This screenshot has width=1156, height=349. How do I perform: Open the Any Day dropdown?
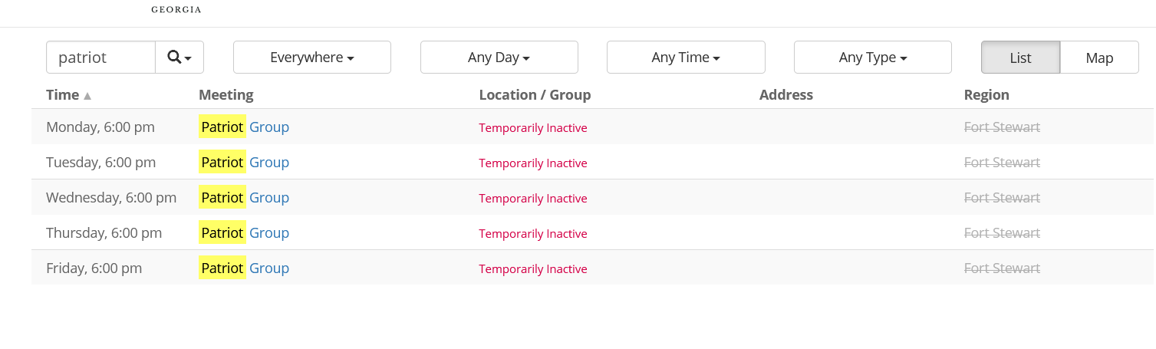pyautogui.click(x=499, y=58)
